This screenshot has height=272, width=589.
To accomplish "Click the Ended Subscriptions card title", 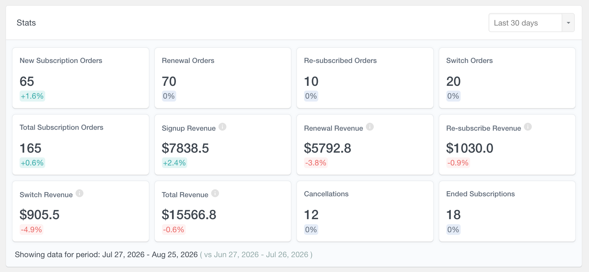I will (x=481, y=194).
